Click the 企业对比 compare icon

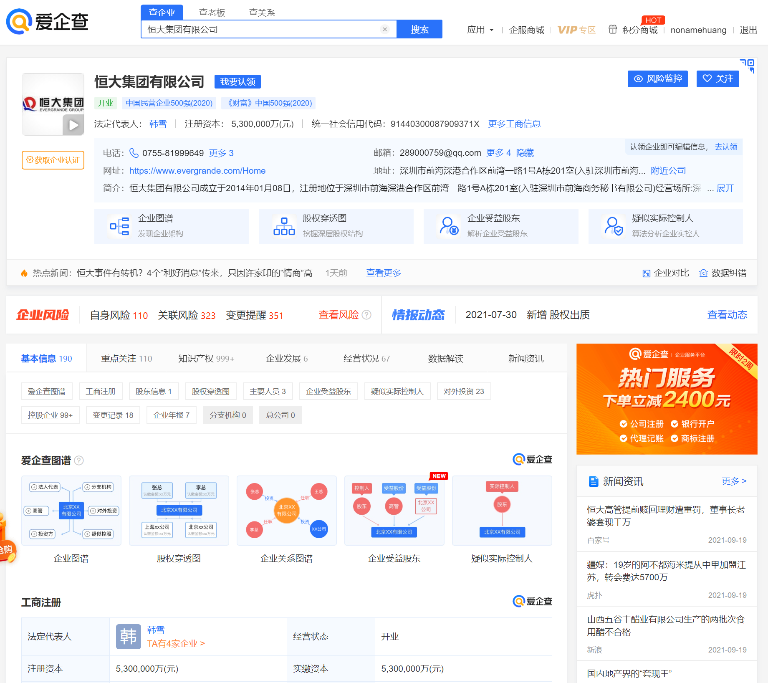[646, 273]
